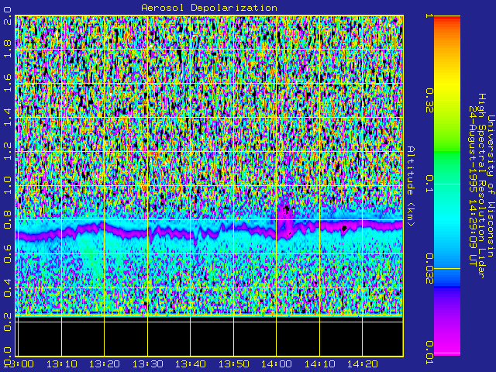Click the 1.6 altitude axis label
Screen dimensions: 496x372
(7, 83)
